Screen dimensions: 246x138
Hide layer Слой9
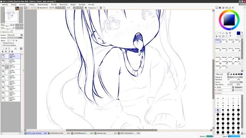click(x=3, y=55)
